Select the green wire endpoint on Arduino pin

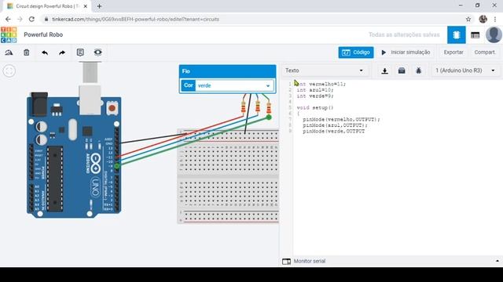(117, 166)
